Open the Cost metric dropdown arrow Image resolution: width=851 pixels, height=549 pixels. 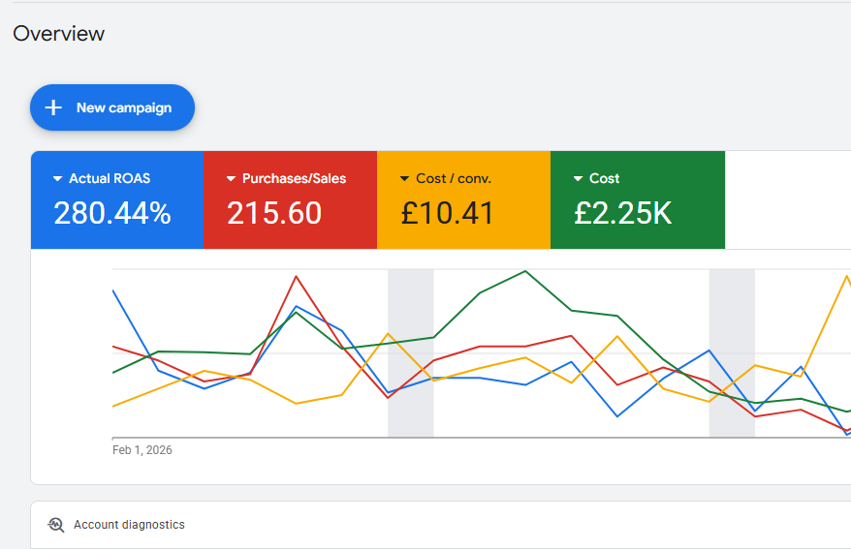(x=578, y=179)
